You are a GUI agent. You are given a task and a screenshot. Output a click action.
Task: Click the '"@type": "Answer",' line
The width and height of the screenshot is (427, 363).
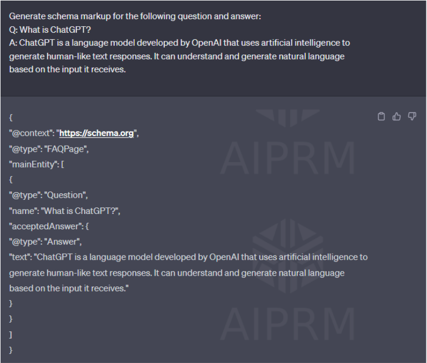coord(45,242)
